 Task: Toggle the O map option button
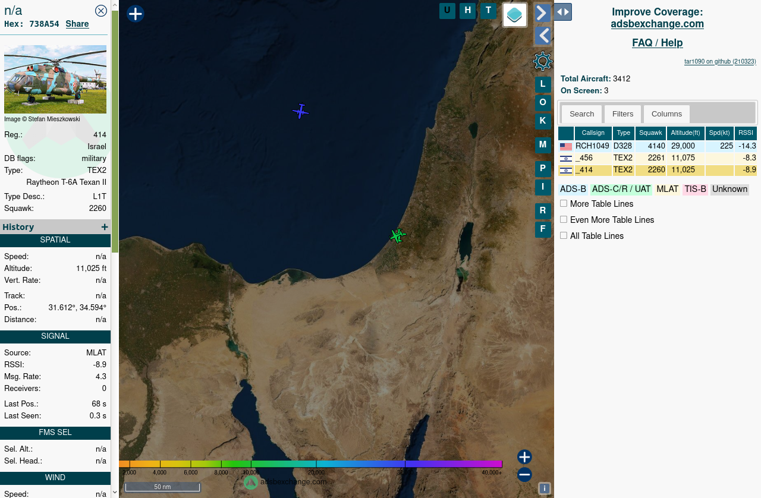point(543,103)
